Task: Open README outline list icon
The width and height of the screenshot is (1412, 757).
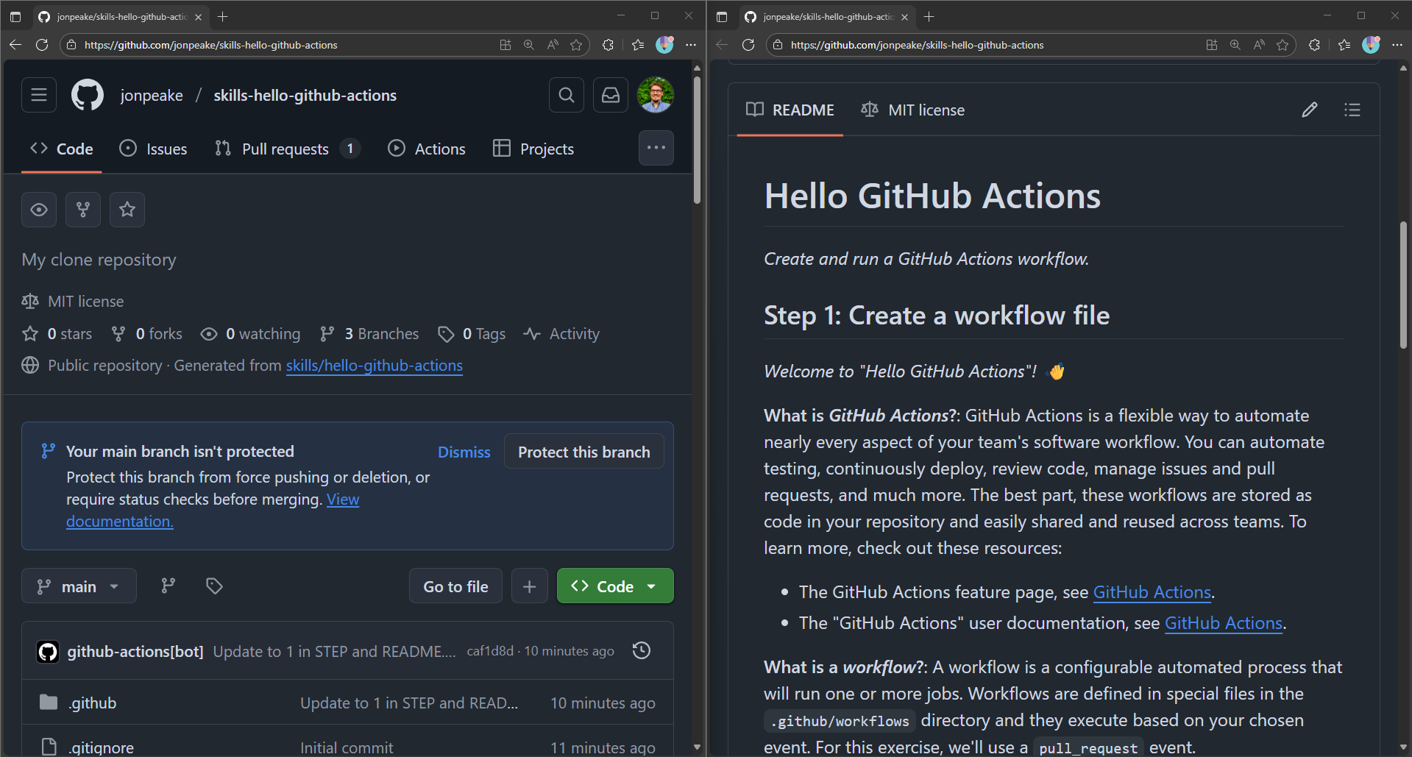Action: click(x=1352, y=110)
